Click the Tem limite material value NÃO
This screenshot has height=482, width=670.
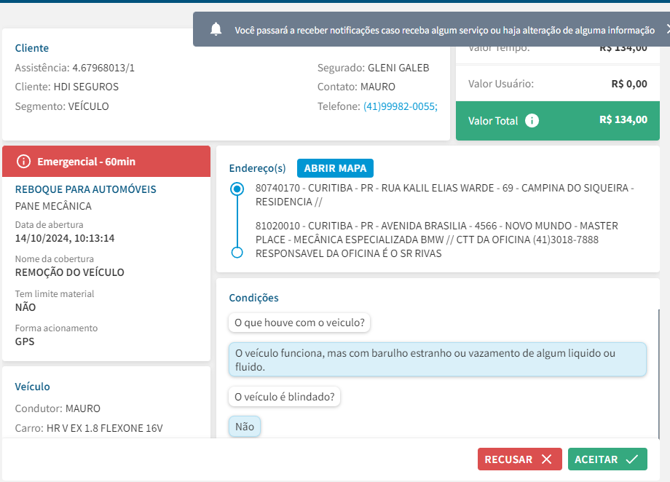25,308
